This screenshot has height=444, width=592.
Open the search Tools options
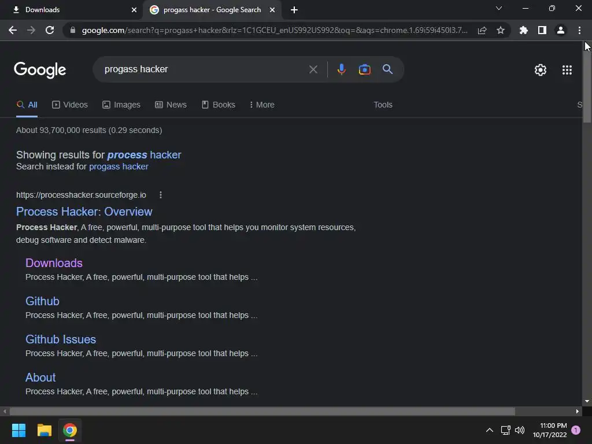click(x=383, y=105)
